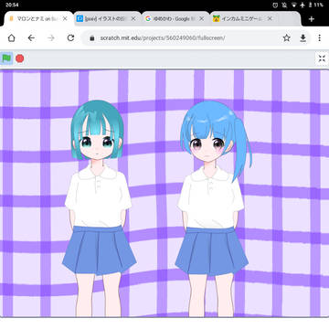Click the Wi-Fi status icon

point(294,5)
